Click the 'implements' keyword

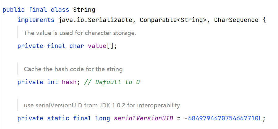[x=36, y=20]
